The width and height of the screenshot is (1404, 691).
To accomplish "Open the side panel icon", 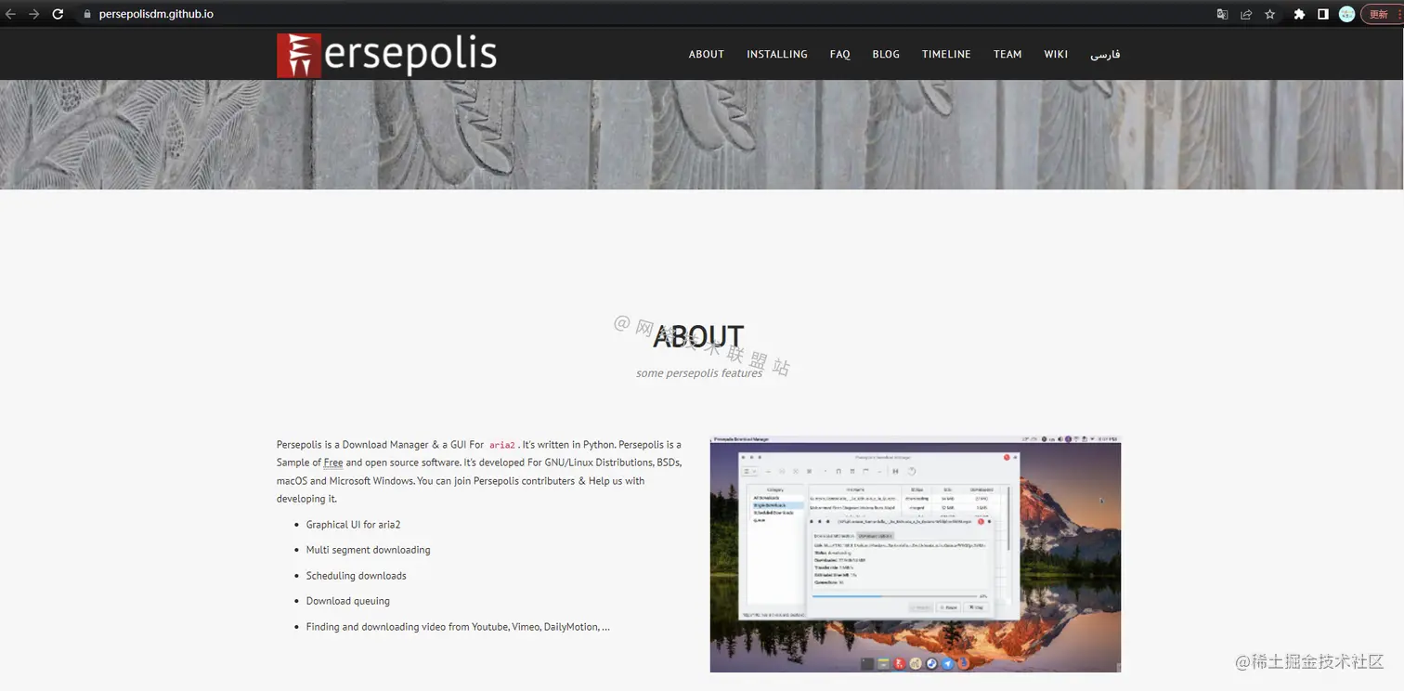I will click(x=1322, y=14).
